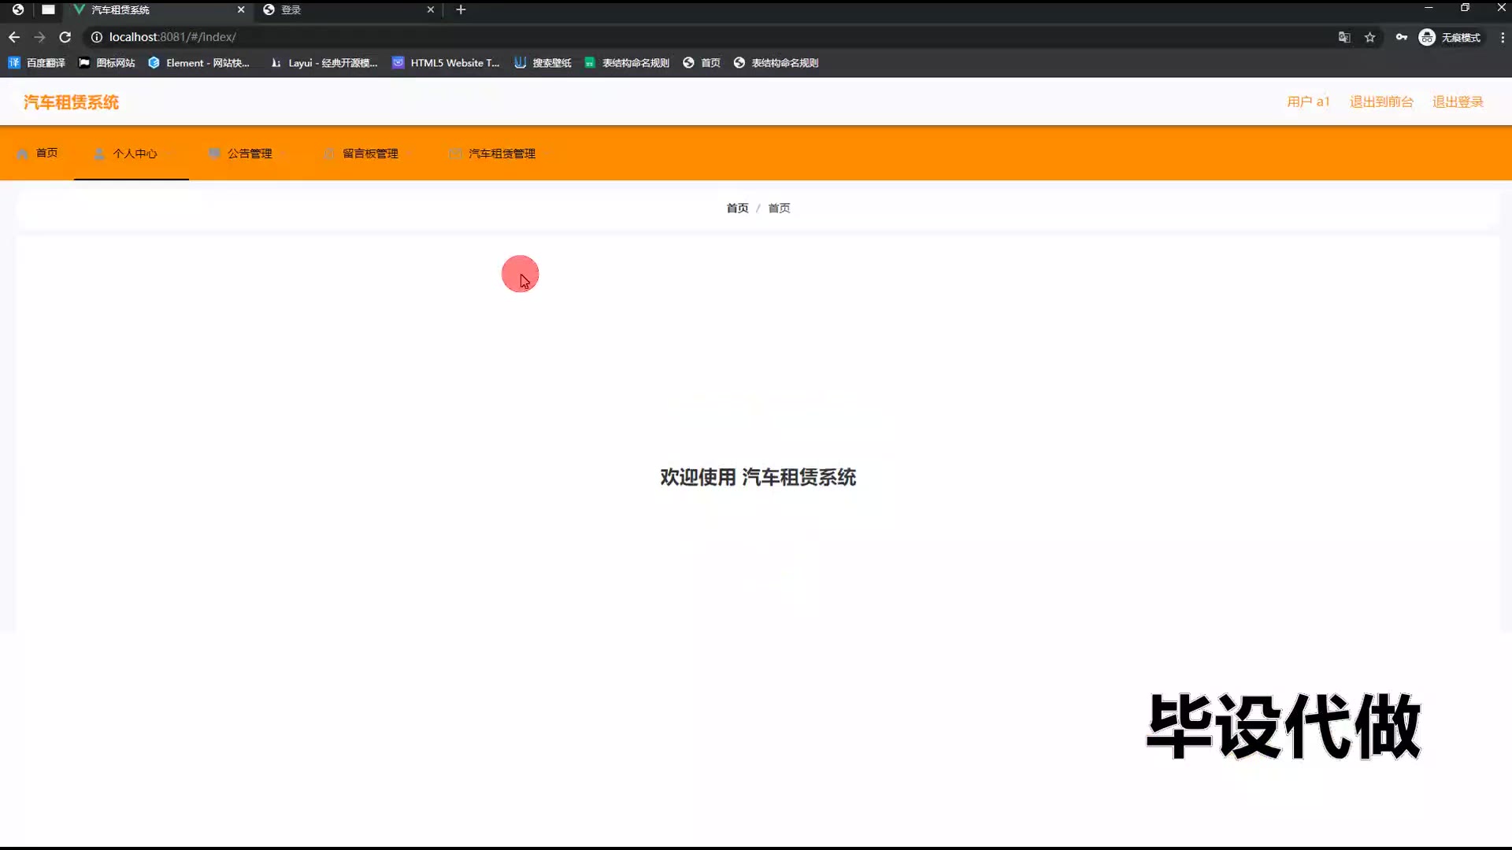Click the 用户 a1 account label

(x=1308, y=102)
